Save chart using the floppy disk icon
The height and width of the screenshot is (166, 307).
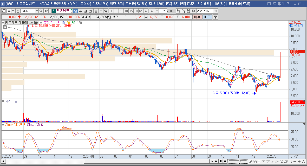[188, 11]
